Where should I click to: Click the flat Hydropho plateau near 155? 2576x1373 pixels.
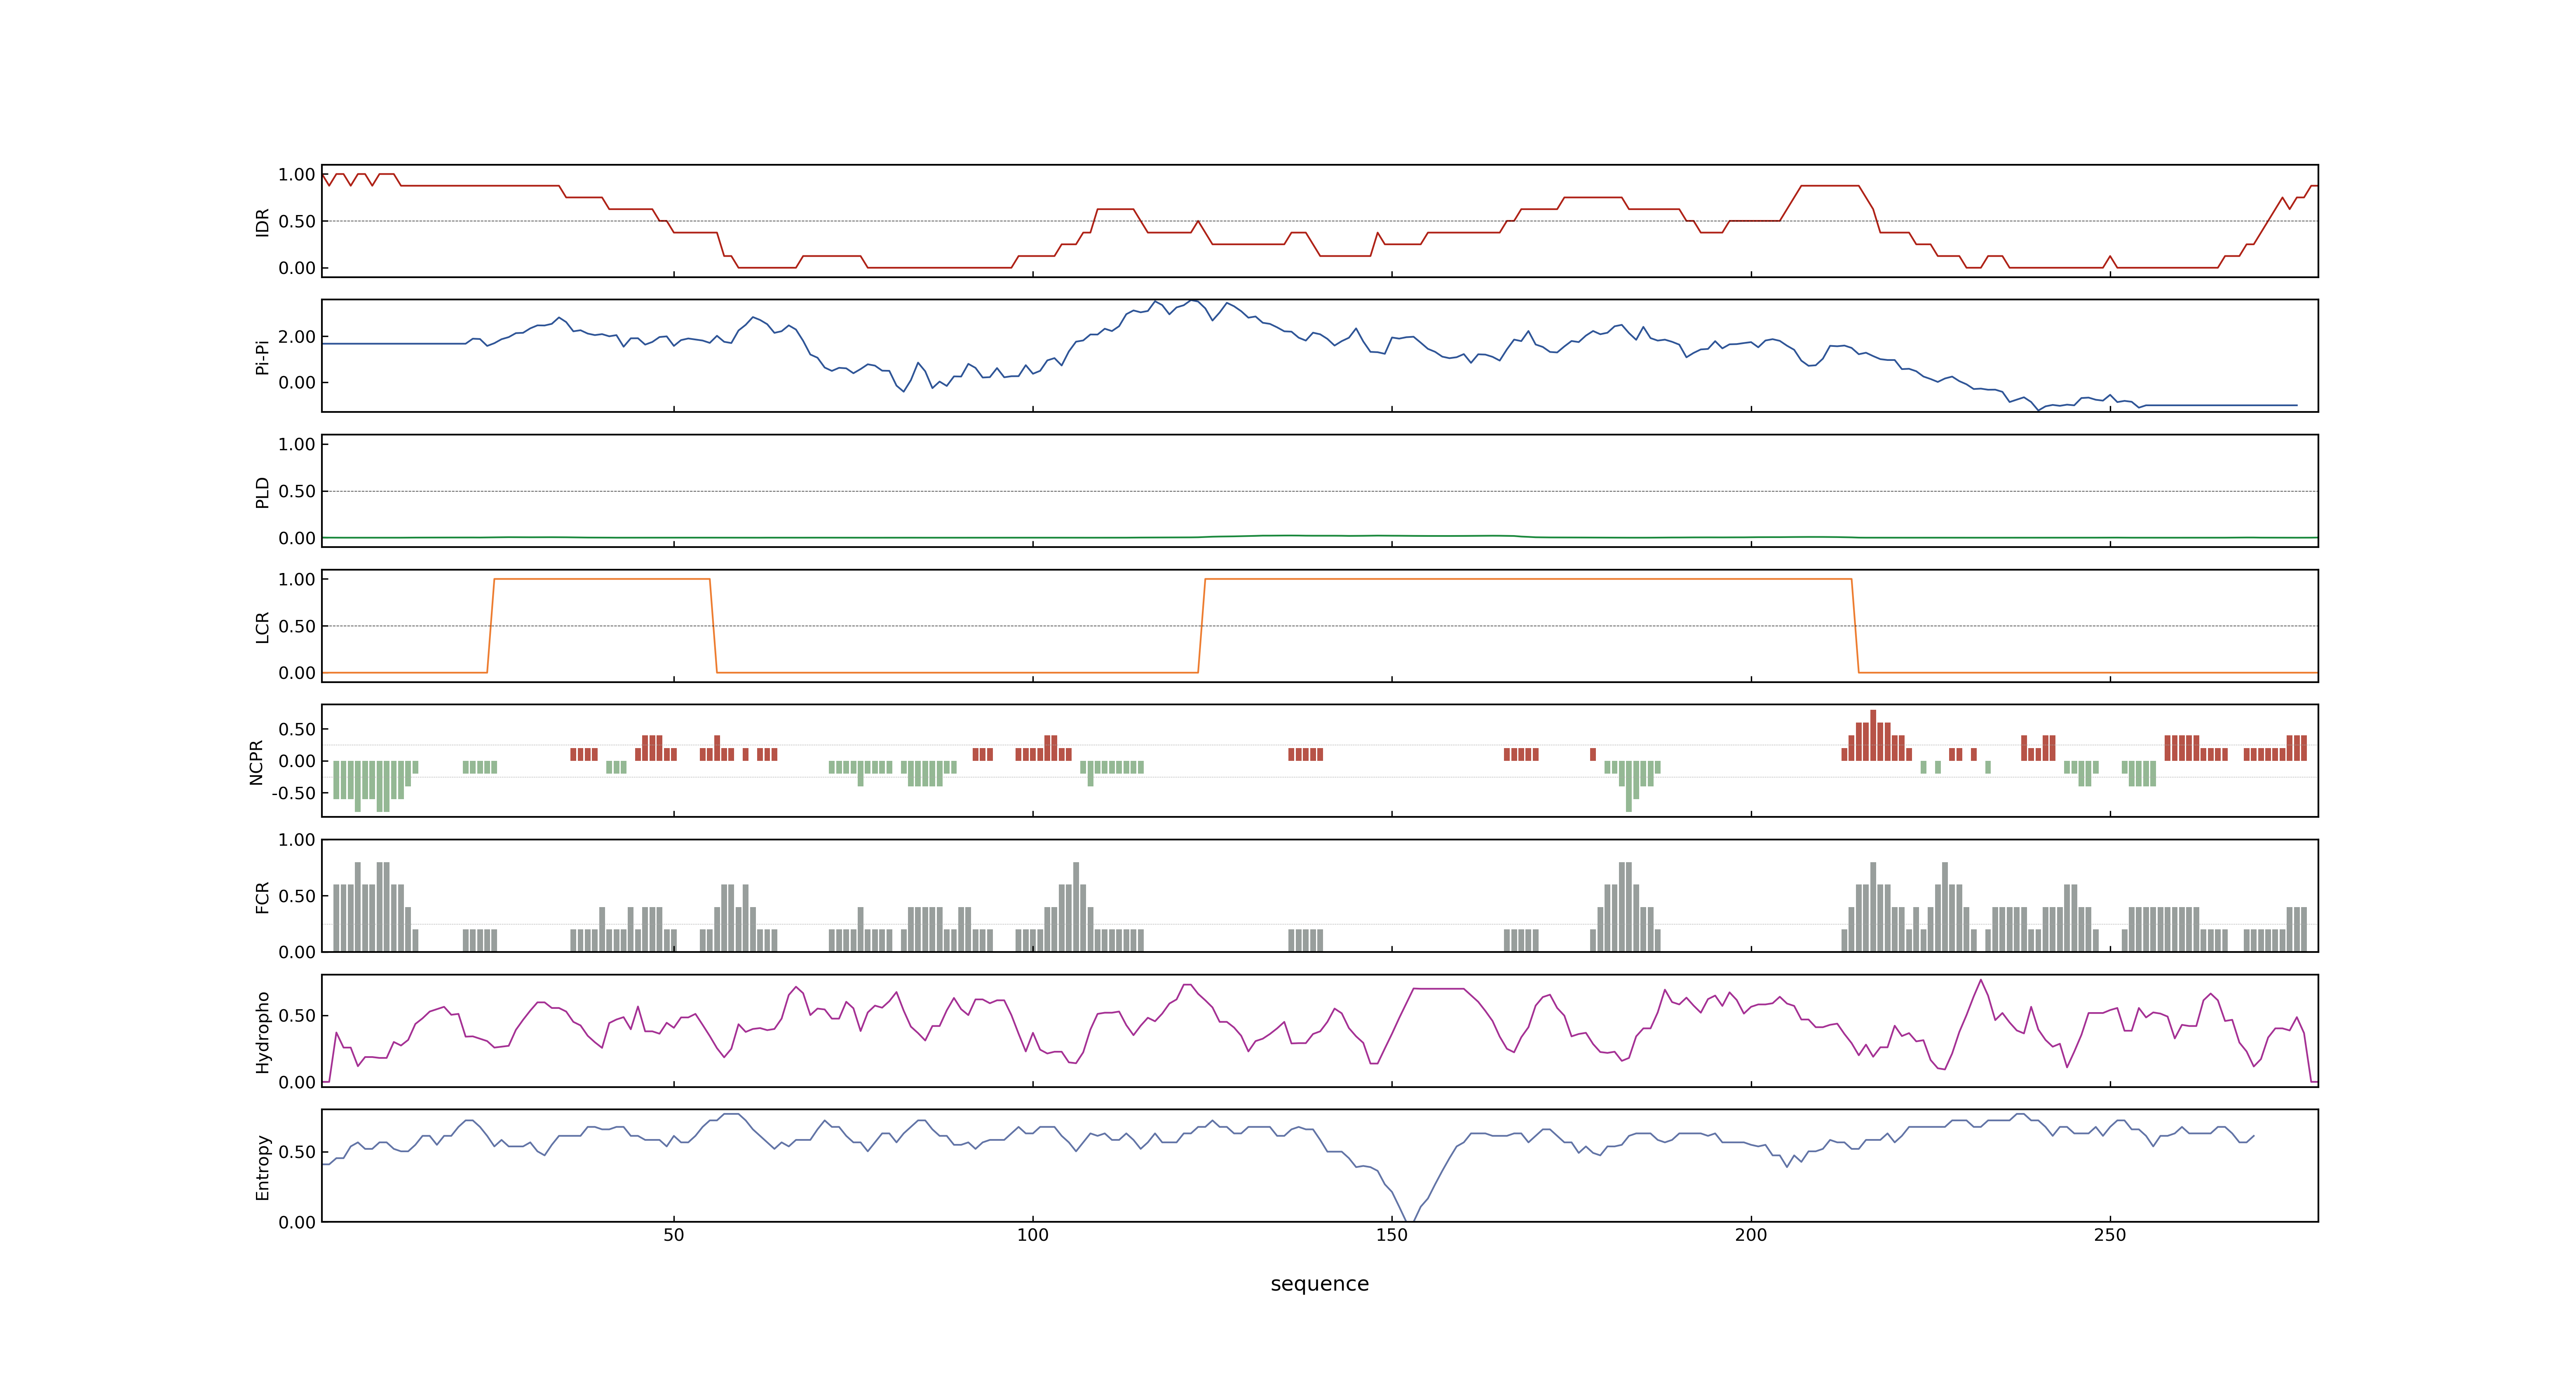[x=1439, y=989]
